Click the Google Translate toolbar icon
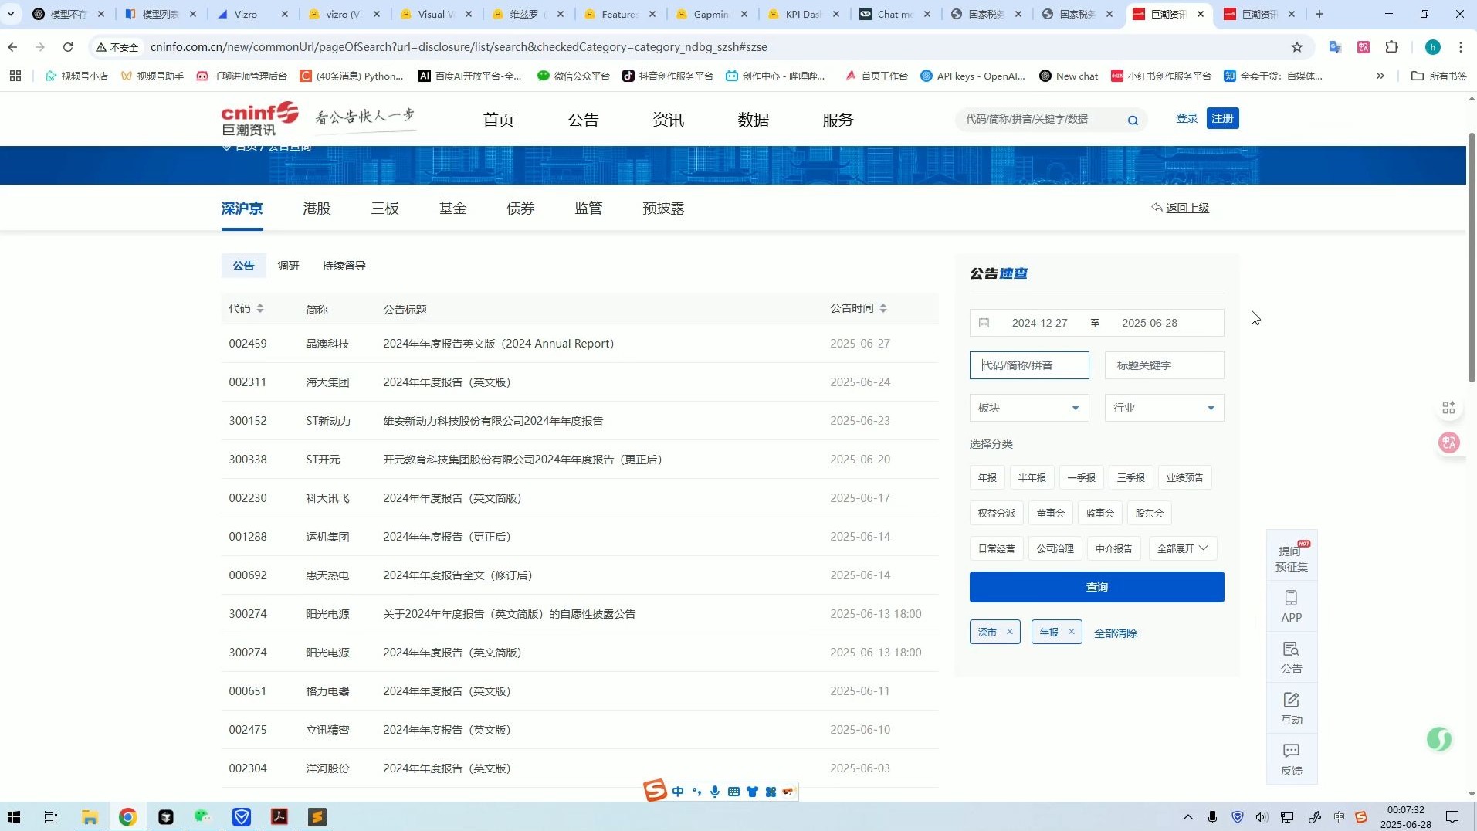This screenshot has width=1477, height=831. [x=1335, y=47]
